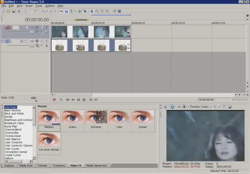
Task: Click first video track level slider handle
Action: point(32,32)
